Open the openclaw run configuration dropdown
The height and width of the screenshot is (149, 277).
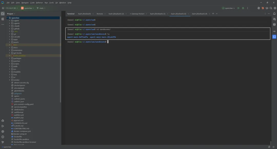pos(228,8)
